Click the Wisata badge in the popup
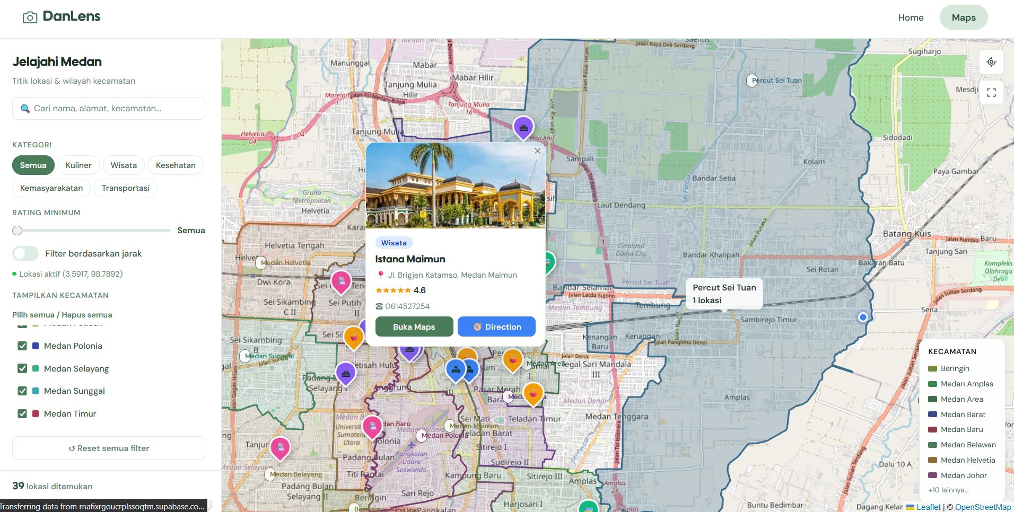 click(394, 243)
